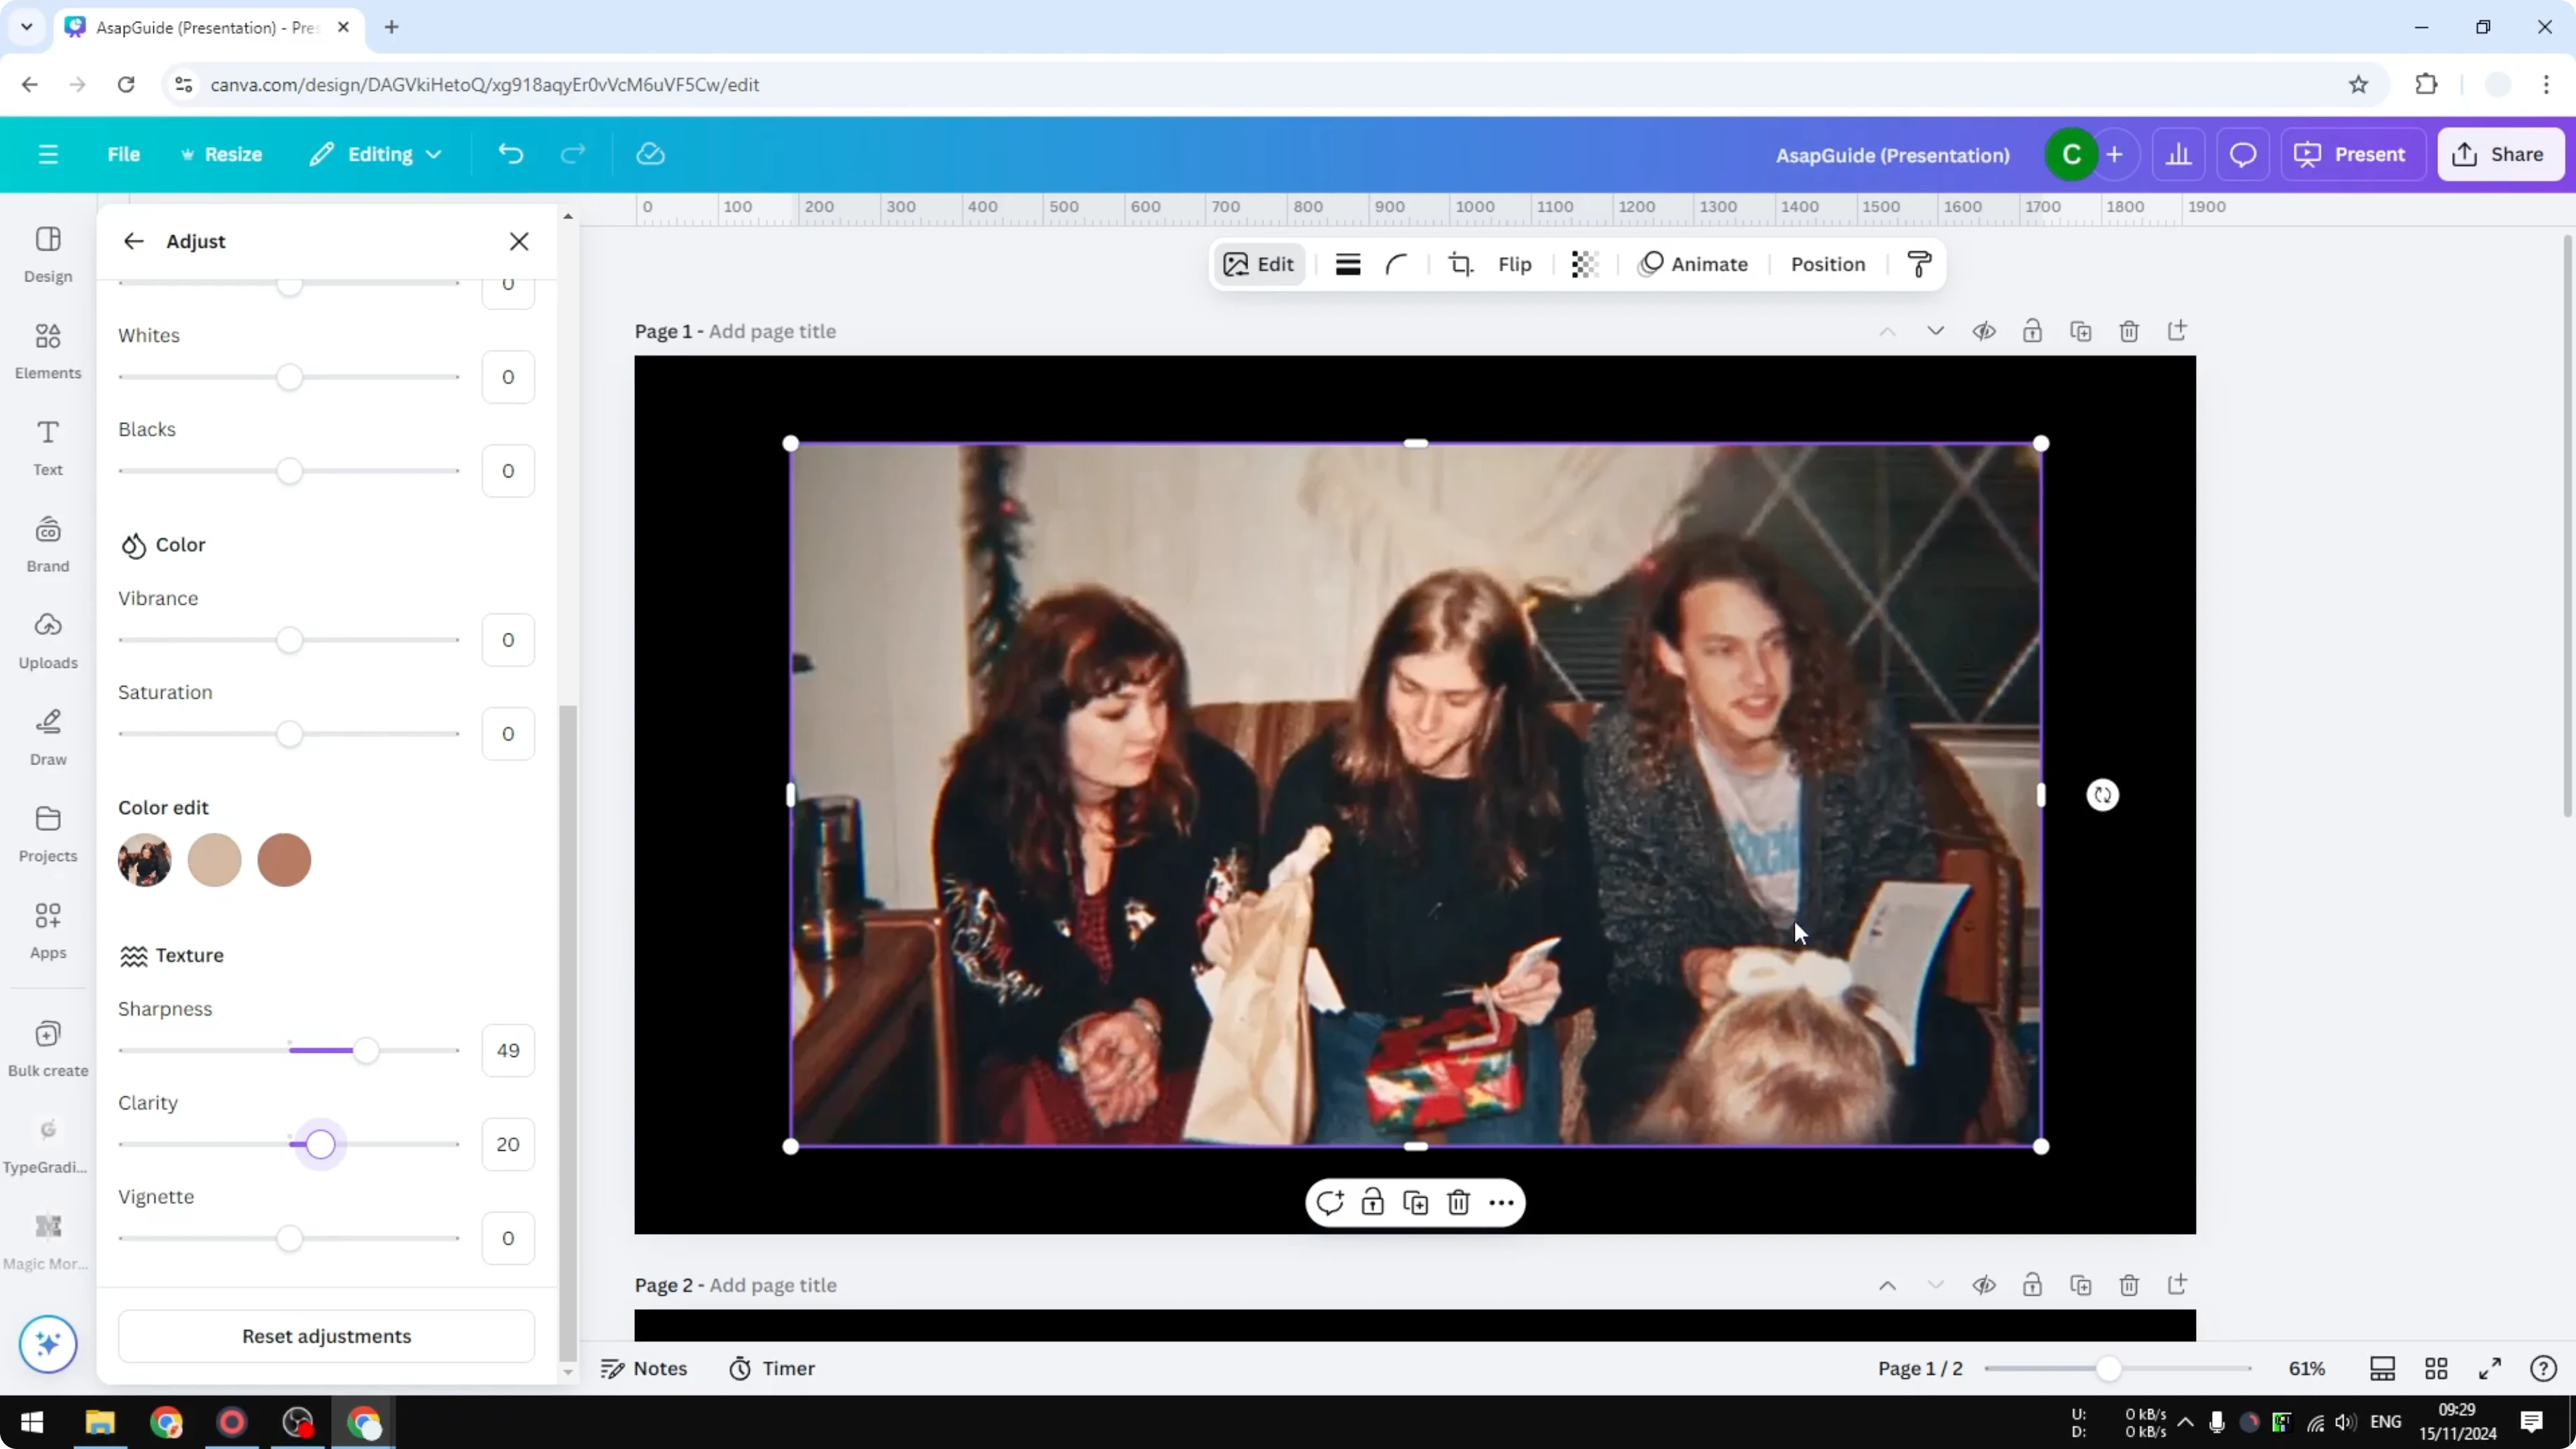Hide Page 1 with the eye toggle
The width and height of the screenshot is (2576, 1449).
point(1985,331)
